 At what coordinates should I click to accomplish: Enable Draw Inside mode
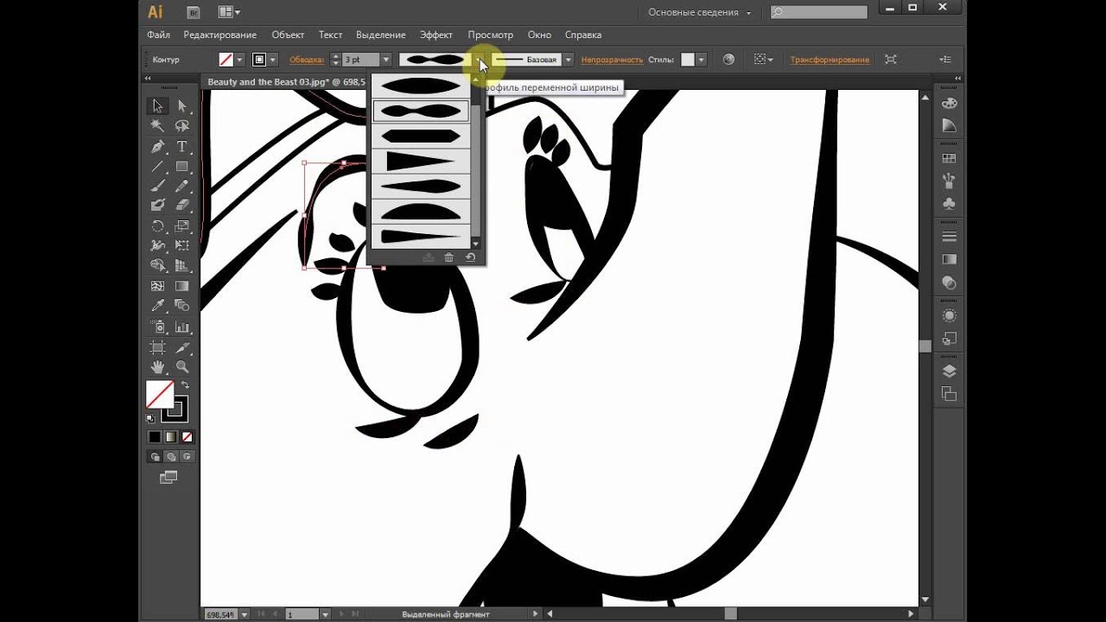pos(187,457)
